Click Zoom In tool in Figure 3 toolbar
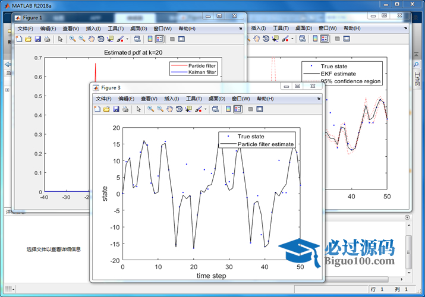The image size is (425, 297). 151,109
